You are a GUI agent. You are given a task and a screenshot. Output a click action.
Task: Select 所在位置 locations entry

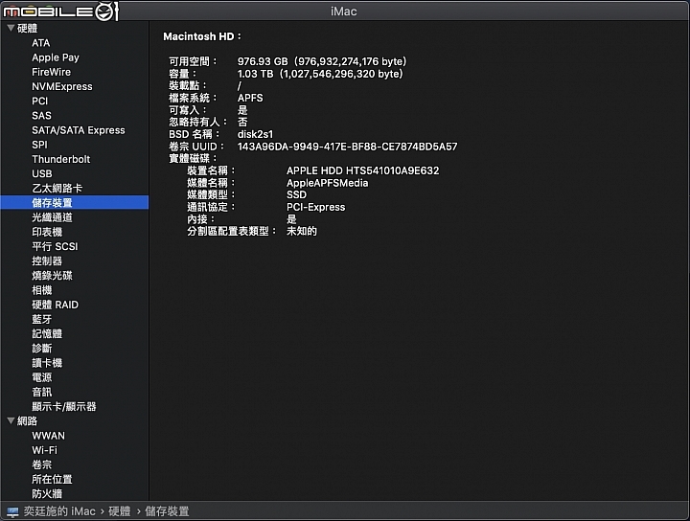point(52,479)
